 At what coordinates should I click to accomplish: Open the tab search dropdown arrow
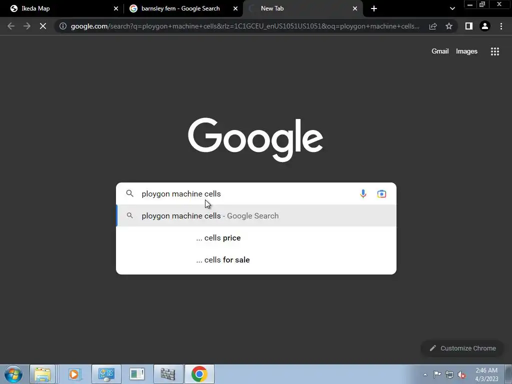452,8
